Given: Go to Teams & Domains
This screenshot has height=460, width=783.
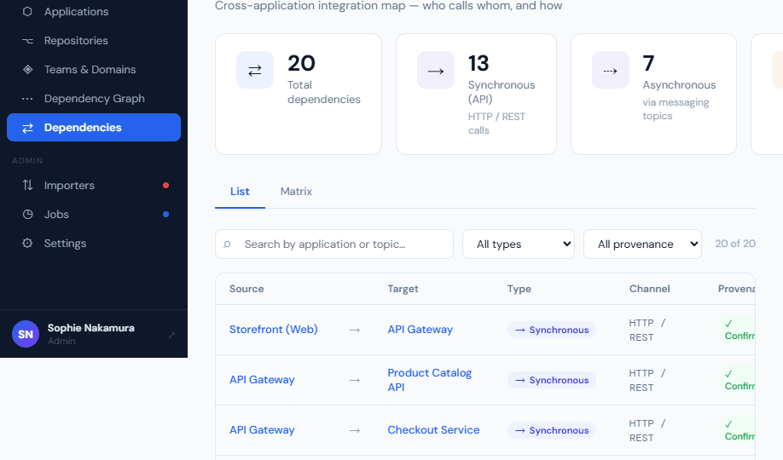Looking at the screenshot, I should 94,69.
